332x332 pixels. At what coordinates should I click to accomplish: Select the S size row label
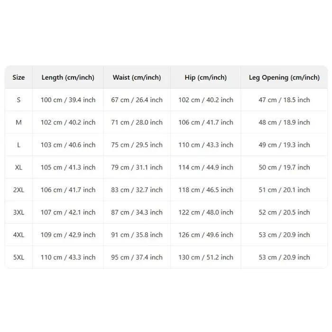pos(18,100)
